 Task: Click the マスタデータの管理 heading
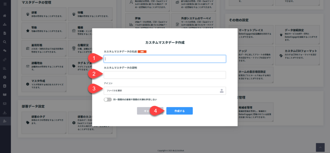pyautogui.click(x=36, y=3)
